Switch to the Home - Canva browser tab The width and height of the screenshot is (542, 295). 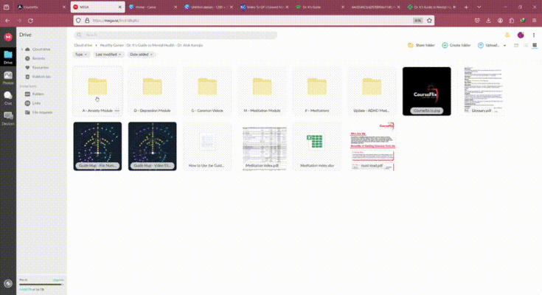151,6
